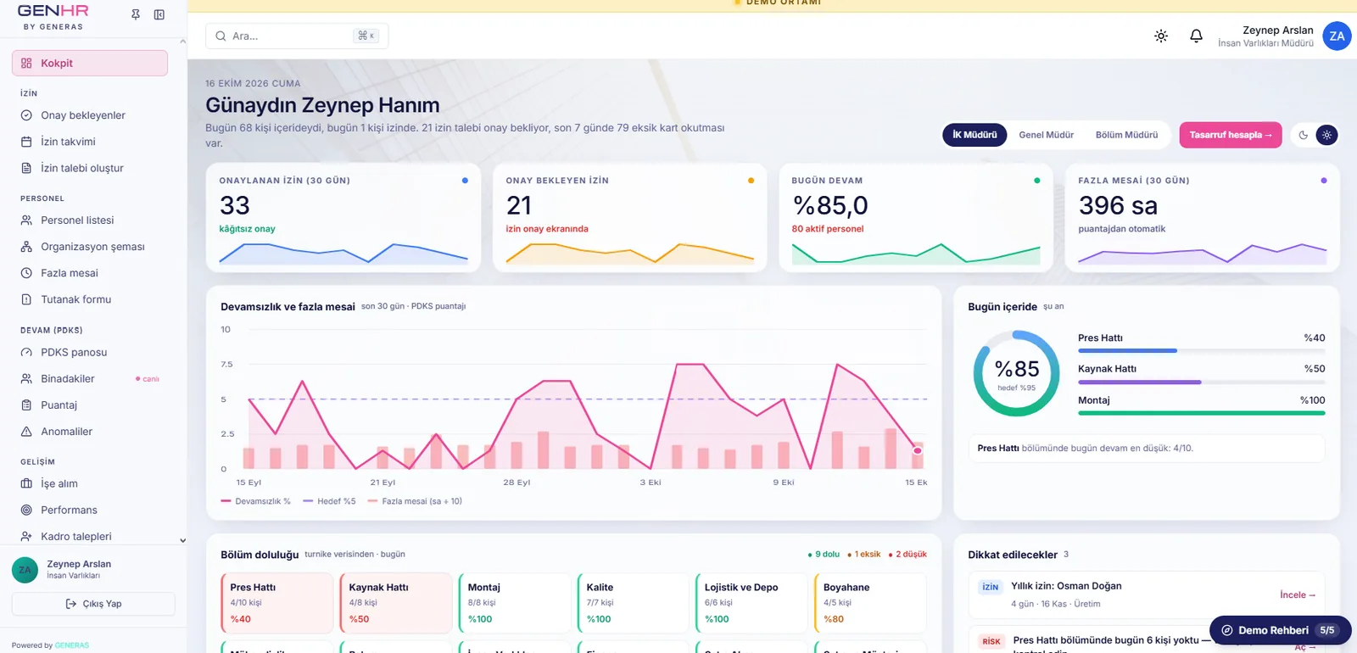Click the sidebar scroll-down chevron
Viewport: 1357px width, 653px height.
coord(182,540)
